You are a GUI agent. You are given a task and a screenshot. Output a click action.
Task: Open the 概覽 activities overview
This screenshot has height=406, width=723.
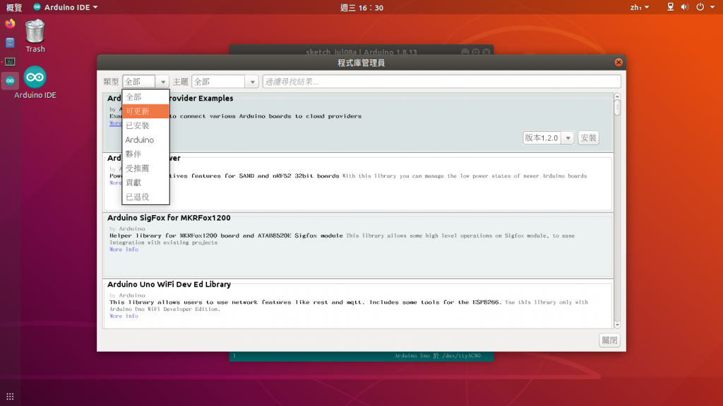[14, 7]
